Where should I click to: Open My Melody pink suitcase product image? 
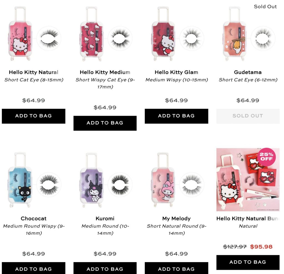[176, 180]
